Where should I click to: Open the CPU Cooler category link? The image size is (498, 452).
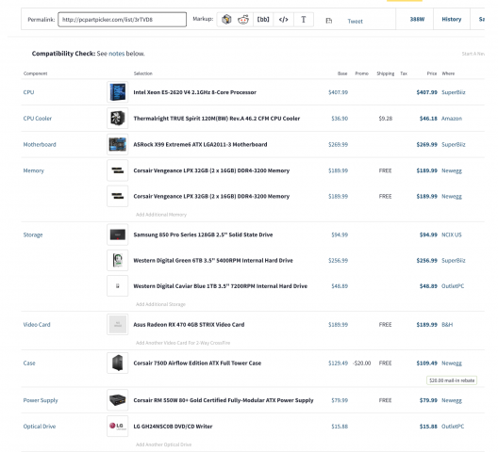[x=37, y=119]
